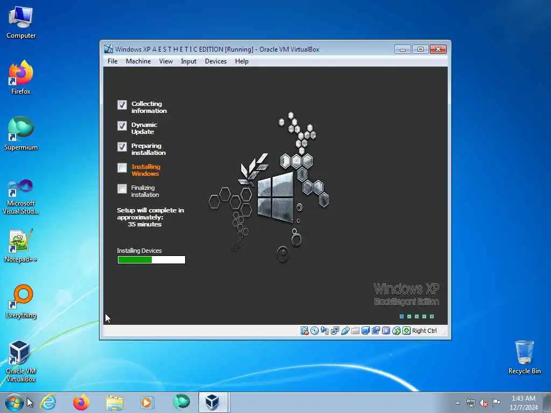Open Internet Explorer from the taskbar
The image size is (551, 413).
(48, 402)
